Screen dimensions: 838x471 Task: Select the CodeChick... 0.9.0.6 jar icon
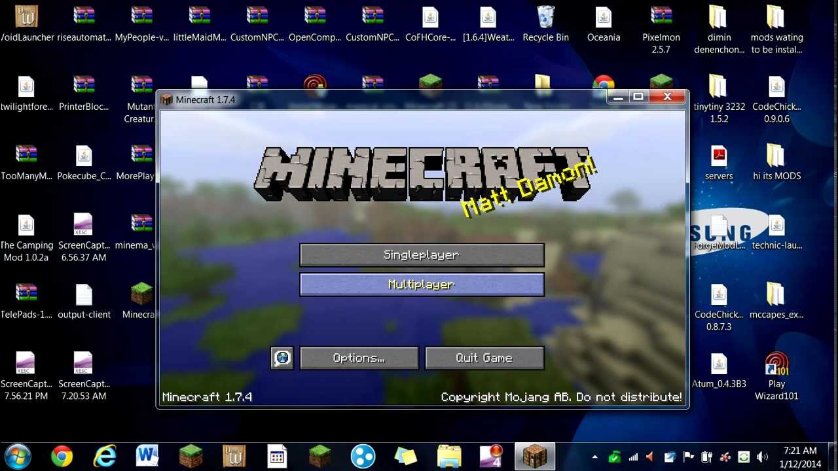(x=776, y=99)
